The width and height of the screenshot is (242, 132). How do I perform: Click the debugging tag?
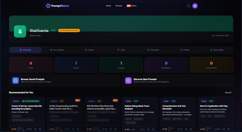pyautogui.click(x=138, y=119)
